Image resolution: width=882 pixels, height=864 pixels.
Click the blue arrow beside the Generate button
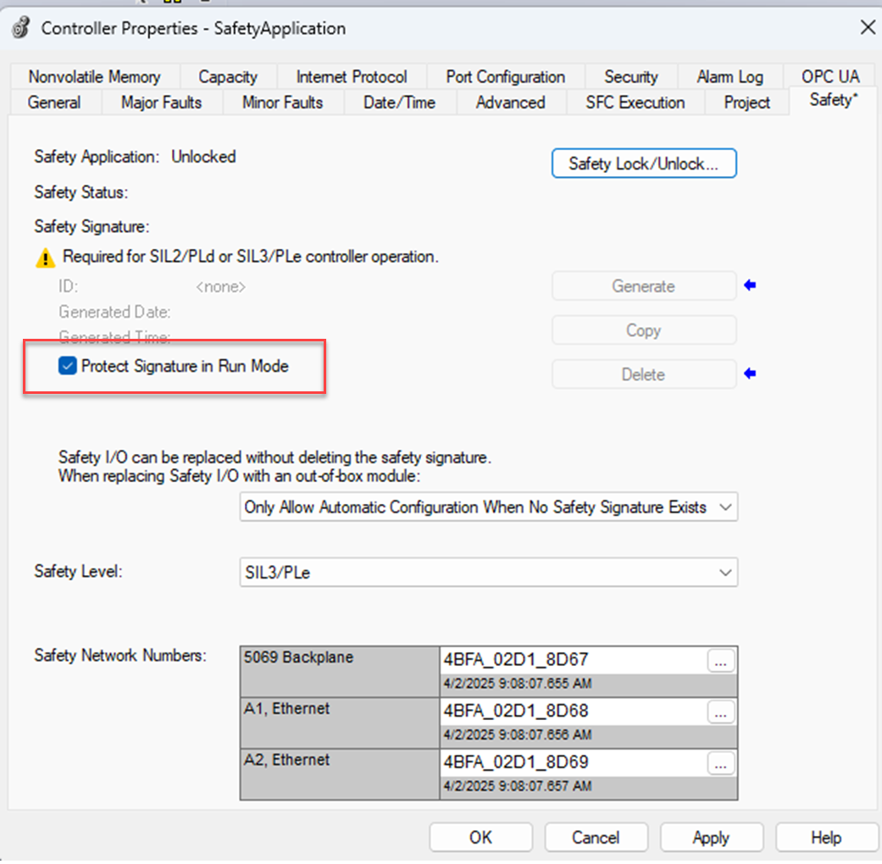[750, 285]
